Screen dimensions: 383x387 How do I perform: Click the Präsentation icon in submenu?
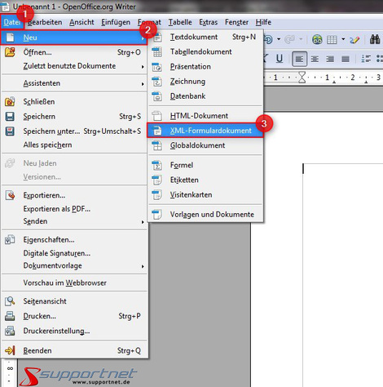click(x=157, y=67)
